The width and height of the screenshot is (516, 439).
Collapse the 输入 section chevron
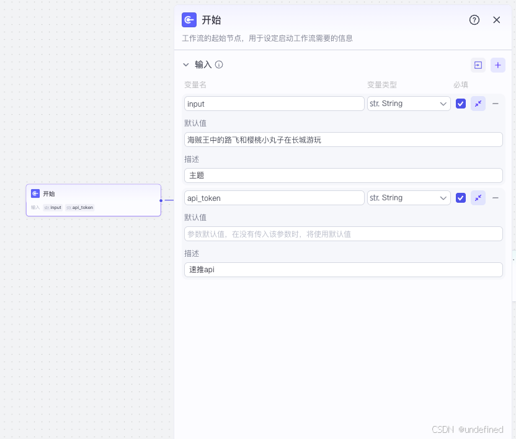tap(186, 65)
